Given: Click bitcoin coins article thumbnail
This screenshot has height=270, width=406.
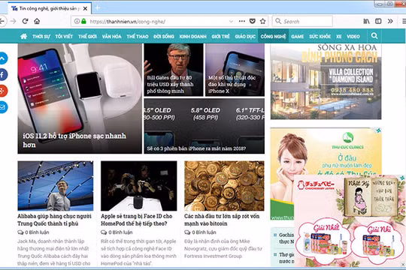Looking at the screenshot, I should click(x=224, y=186).
